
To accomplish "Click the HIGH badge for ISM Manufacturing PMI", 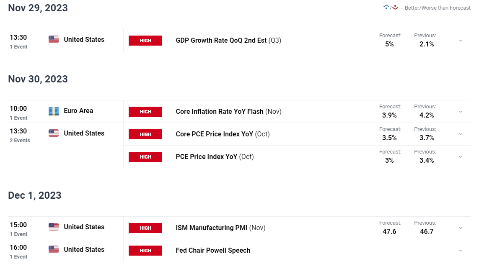I will point(145,228).
